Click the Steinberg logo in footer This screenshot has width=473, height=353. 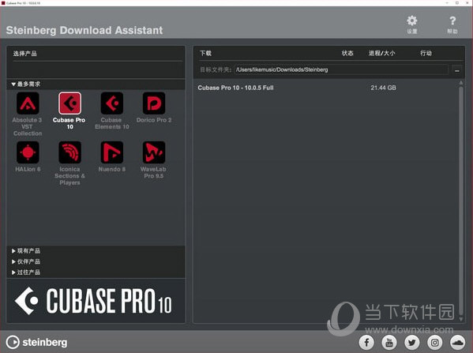[x=37, y=342]
